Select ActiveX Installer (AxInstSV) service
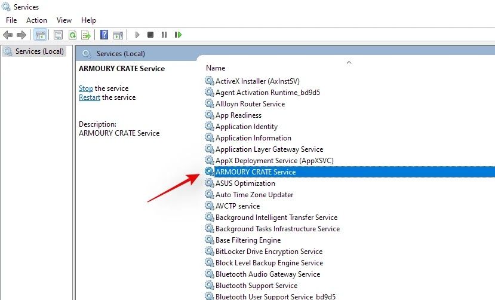 pyautogui.click(x=257, y=81)
